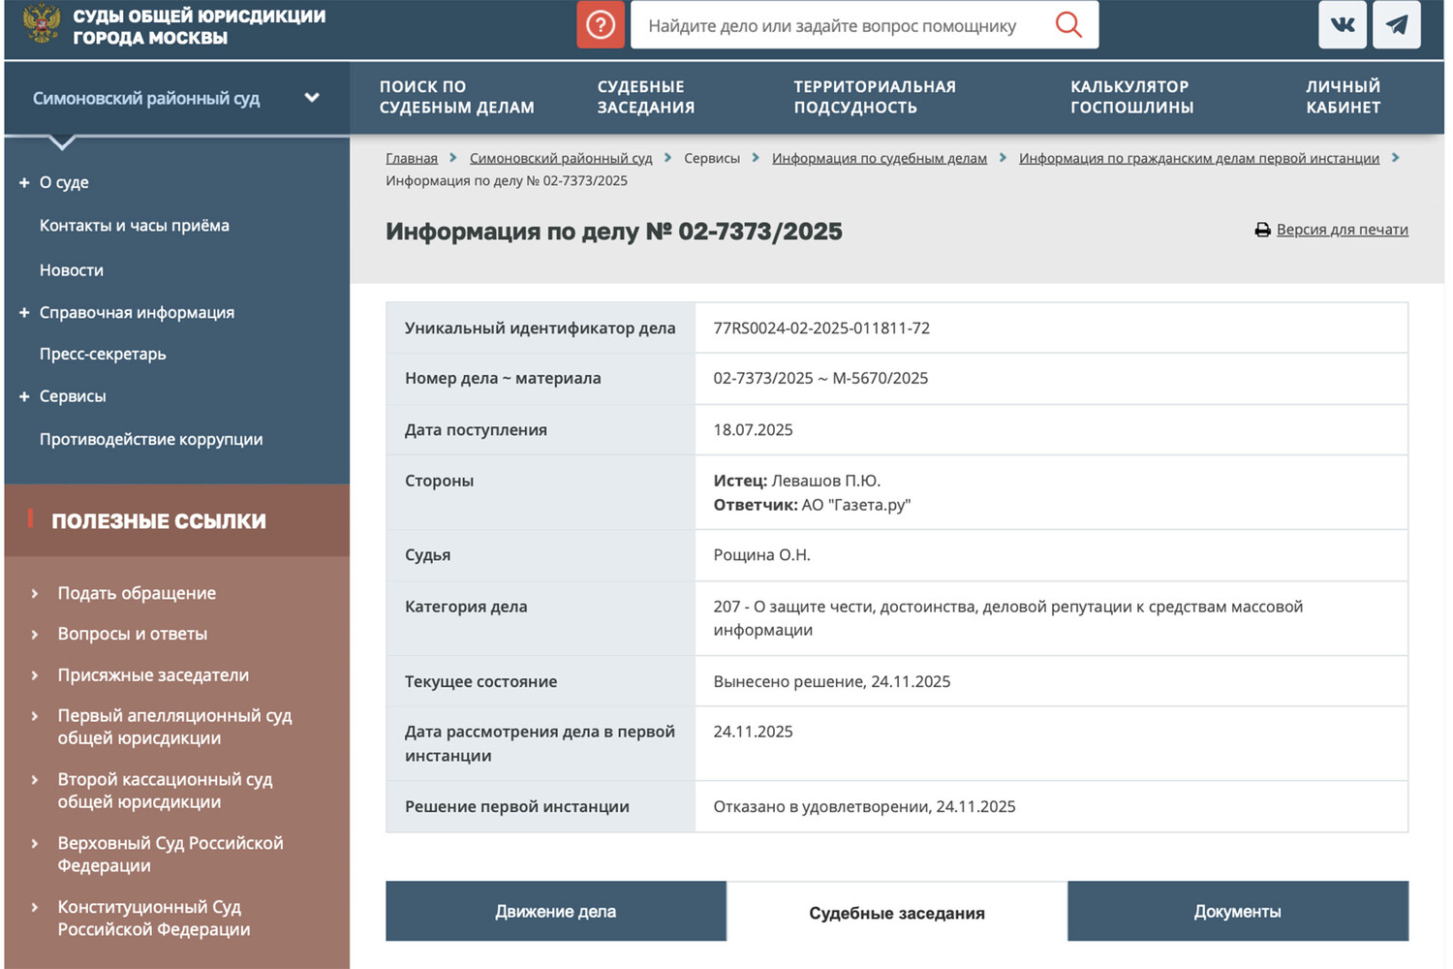Click the red question mark help icon
Image resolution: width=1453 pixels, height=969 pixels.
click(601, 25)
